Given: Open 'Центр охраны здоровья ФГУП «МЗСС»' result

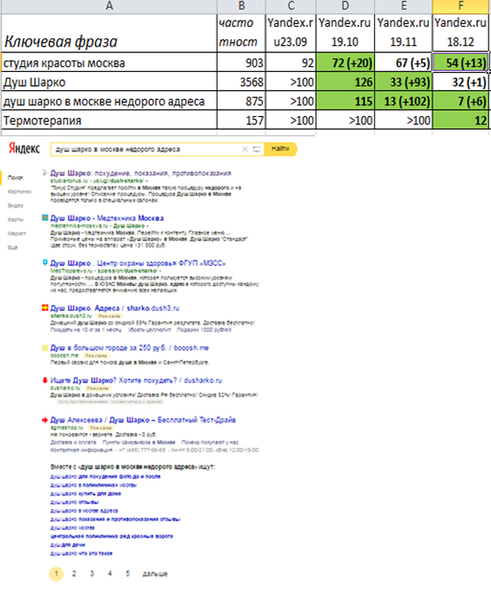Looking at the screenshot, I should [138, 263].
